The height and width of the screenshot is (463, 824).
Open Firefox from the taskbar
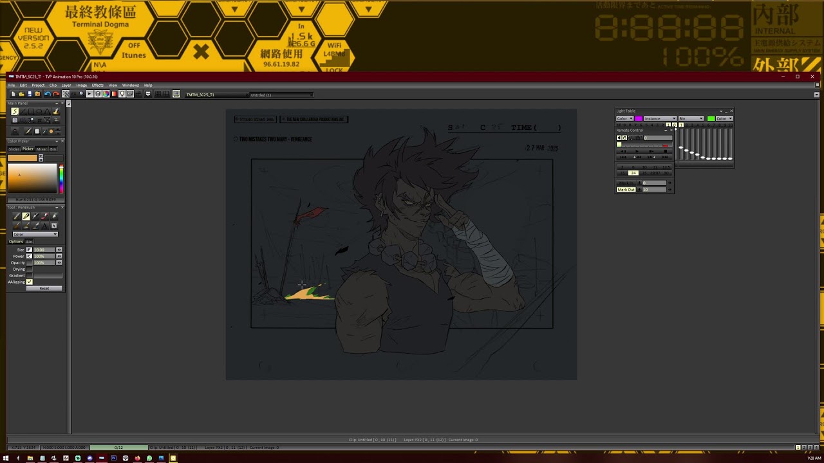tap(137, 458)
